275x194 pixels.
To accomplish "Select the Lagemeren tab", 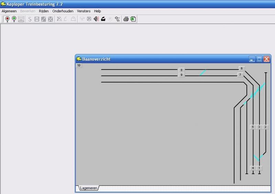I will tap(89, 188).
